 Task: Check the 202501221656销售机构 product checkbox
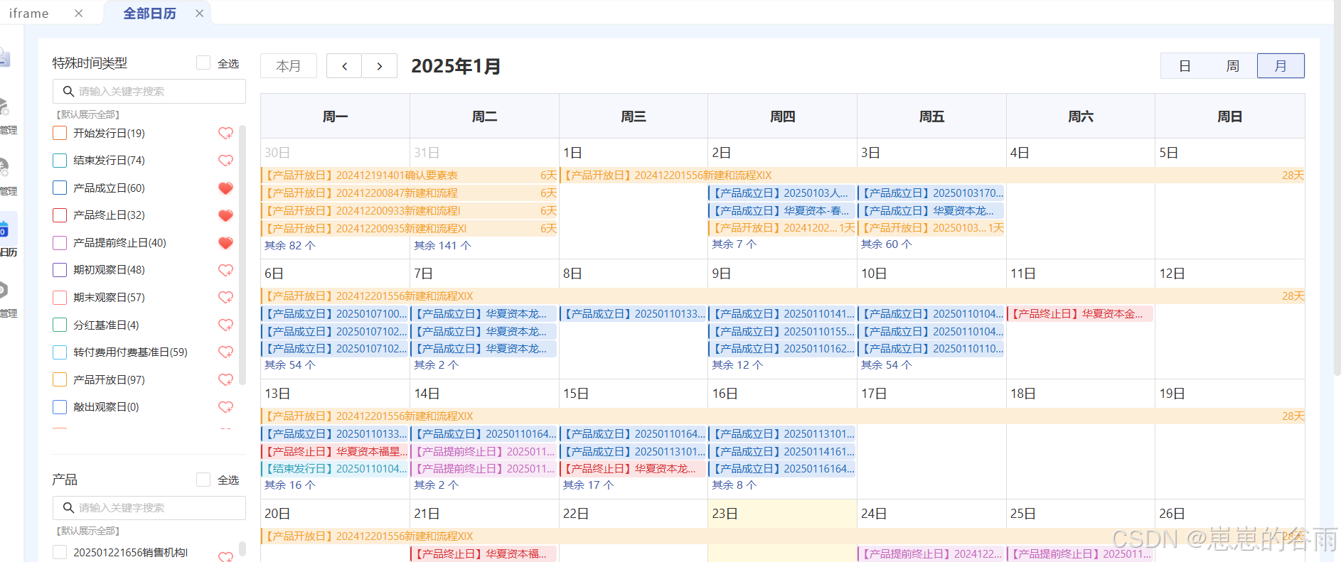click(x=60, y=552)
